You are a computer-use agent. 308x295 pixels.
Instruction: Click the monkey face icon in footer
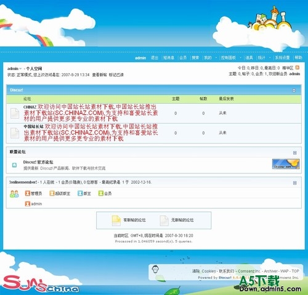point(155,269)
